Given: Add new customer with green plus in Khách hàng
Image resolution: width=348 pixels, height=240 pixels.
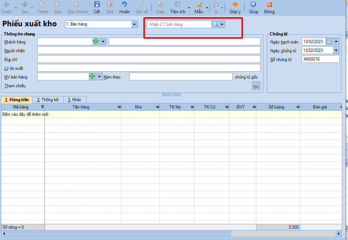Looking at the screenshot, I should coord(96,41).
